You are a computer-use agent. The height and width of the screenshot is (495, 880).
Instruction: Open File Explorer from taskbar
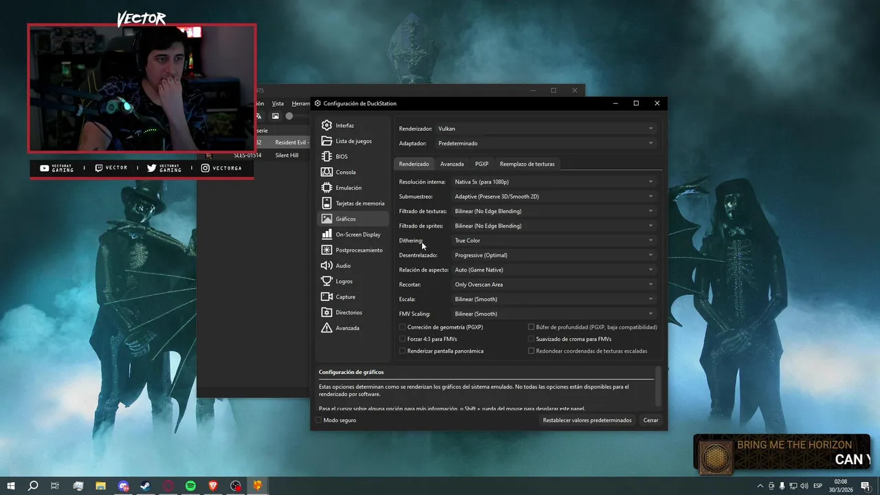click(100, 486)
